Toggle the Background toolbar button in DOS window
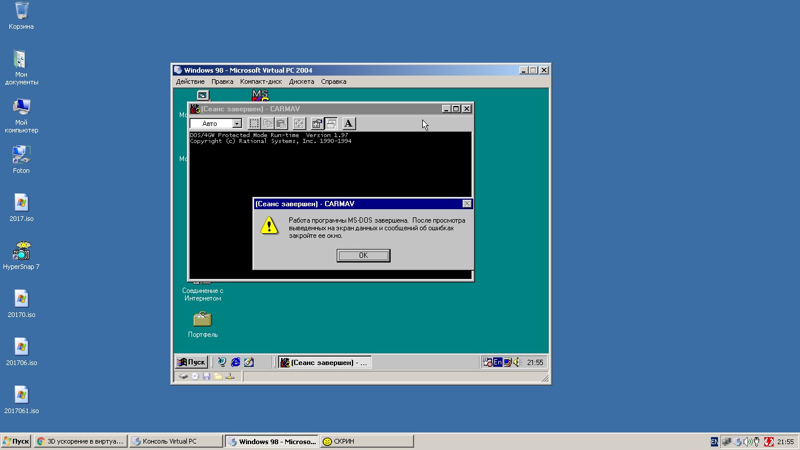The width and height of the screenshot is (800, 450). [331, 124]
